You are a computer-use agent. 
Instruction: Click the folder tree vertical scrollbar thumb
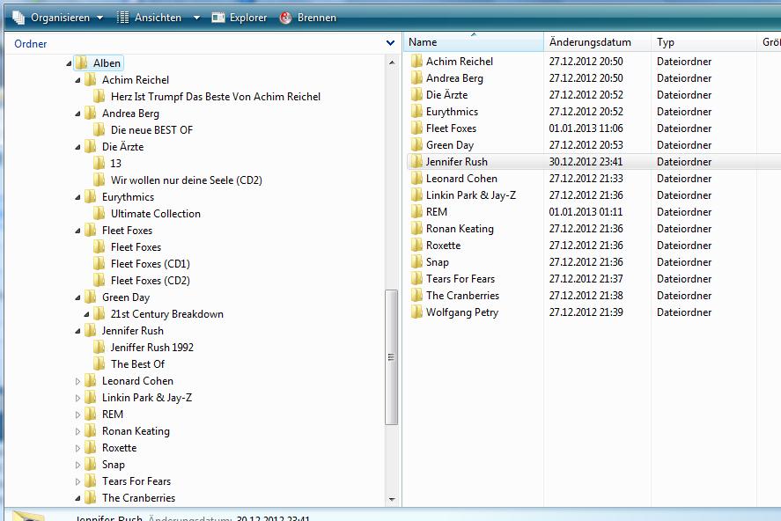pyautogui.click(x=392, y=357)
